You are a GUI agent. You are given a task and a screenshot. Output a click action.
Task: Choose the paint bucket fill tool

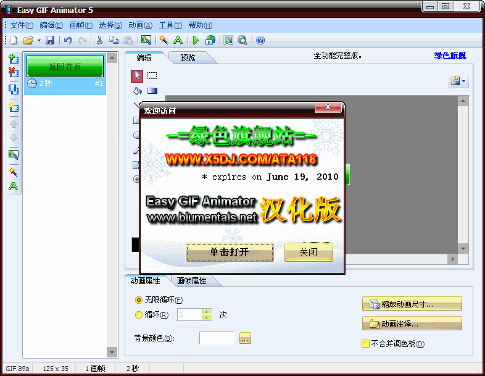point(138,91)
